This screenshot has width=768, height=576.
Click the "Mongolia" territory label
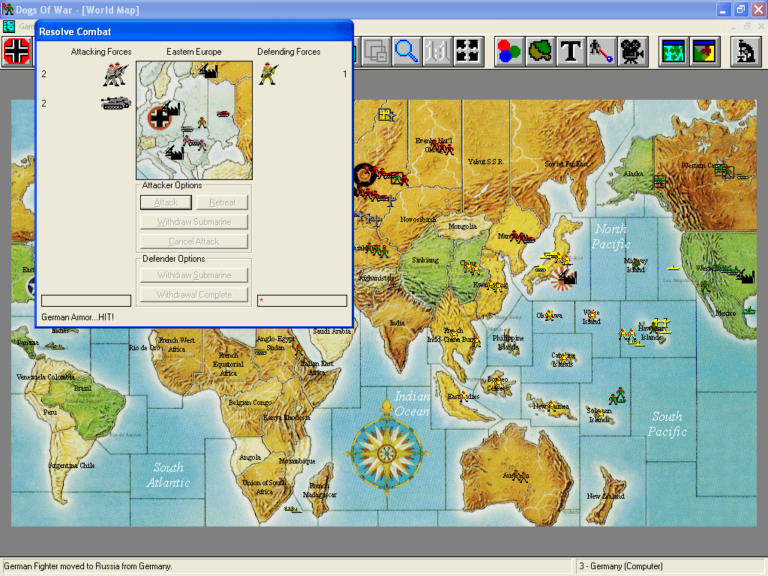pos(462,226)
